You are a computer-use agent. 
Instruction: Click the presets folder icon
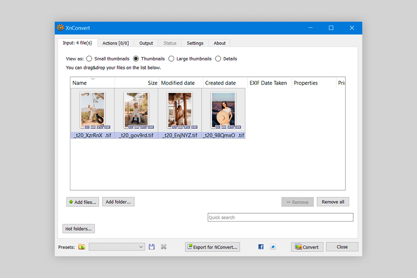pos(82,247)
